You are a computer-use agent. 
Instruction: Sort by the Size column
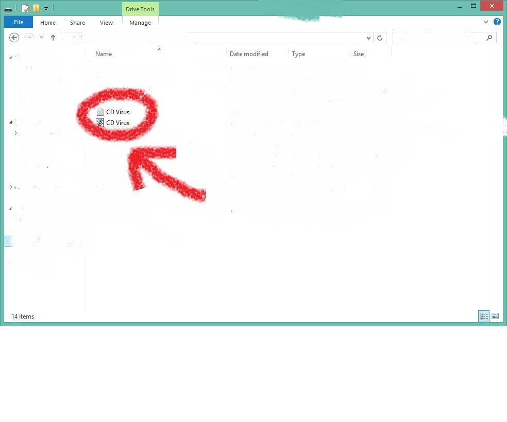[358, 54]
